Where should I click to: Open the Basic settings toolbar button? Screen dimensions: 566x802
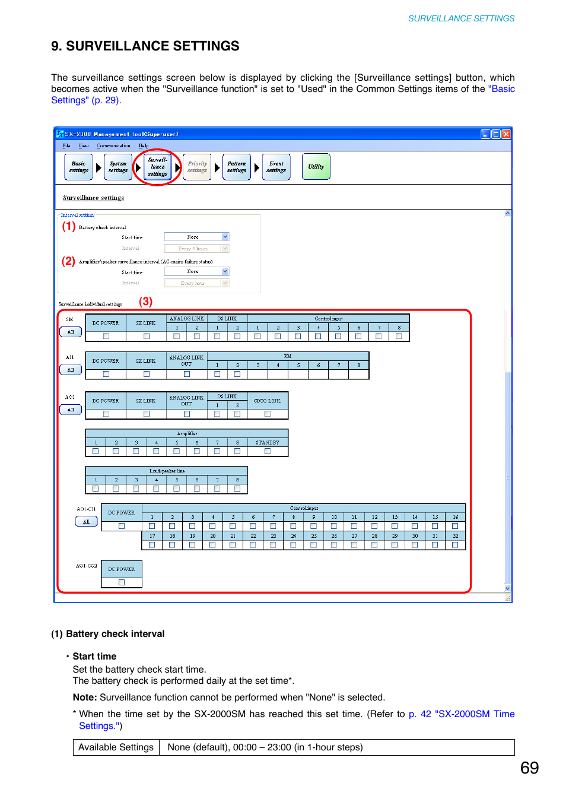(x=78, y=167)
